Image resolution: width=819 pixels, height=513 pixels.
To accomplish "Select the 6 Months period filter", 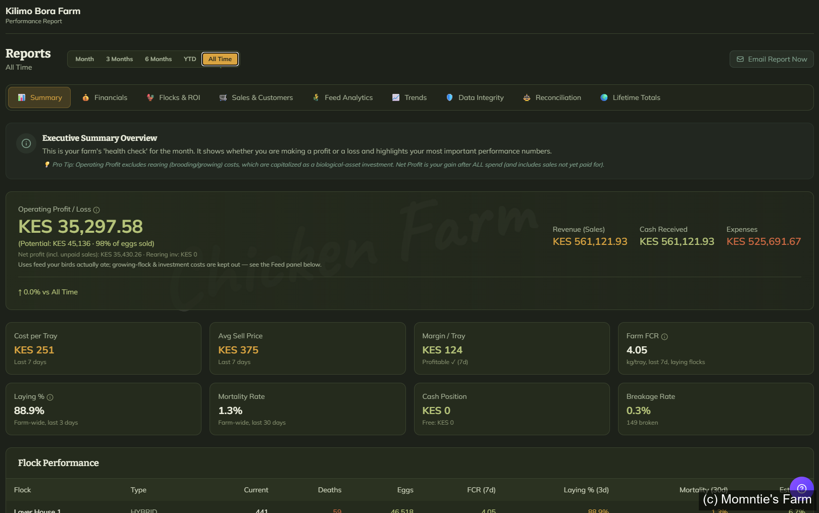I will coord(159,59).
